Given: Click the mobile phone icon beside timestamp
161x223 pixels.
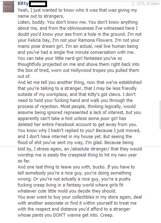Looking at the screenshot, I should pos(133,4).
